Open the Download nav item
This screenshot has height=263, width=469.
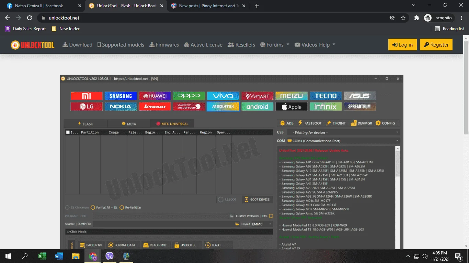[x=77, y=45]
